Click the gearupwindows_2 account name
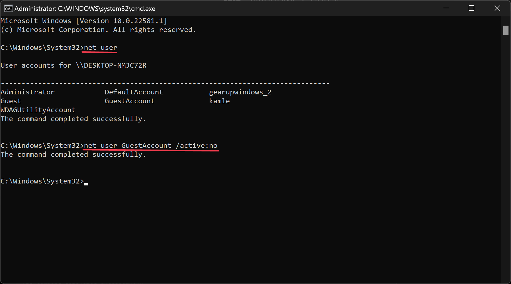 [240, 92]
